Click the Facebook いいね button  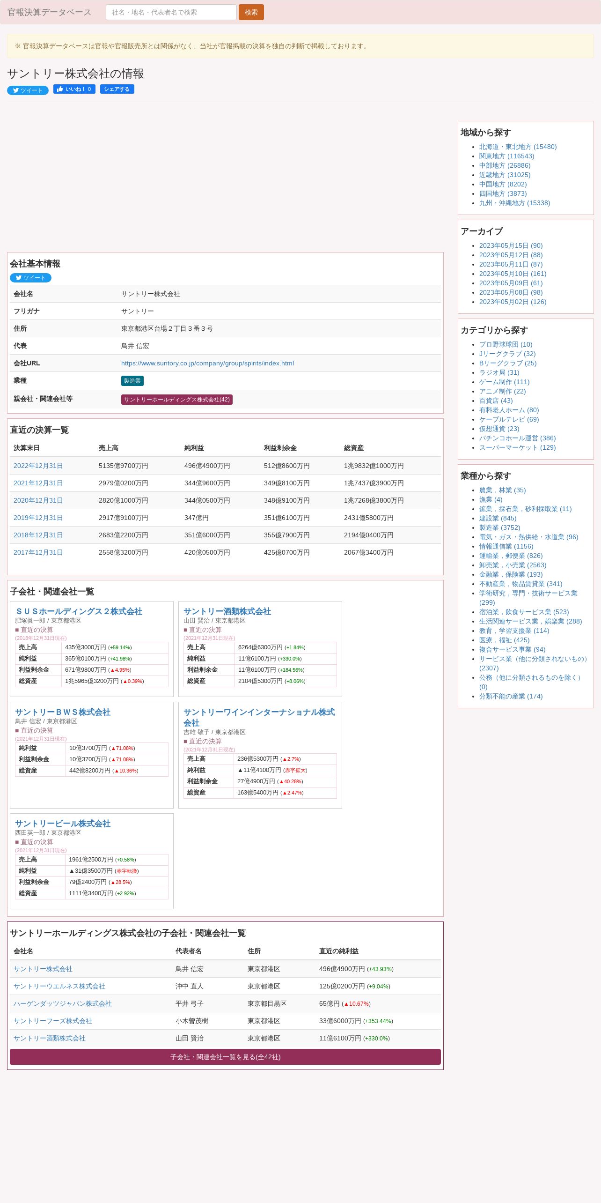(x=74, y=89)
